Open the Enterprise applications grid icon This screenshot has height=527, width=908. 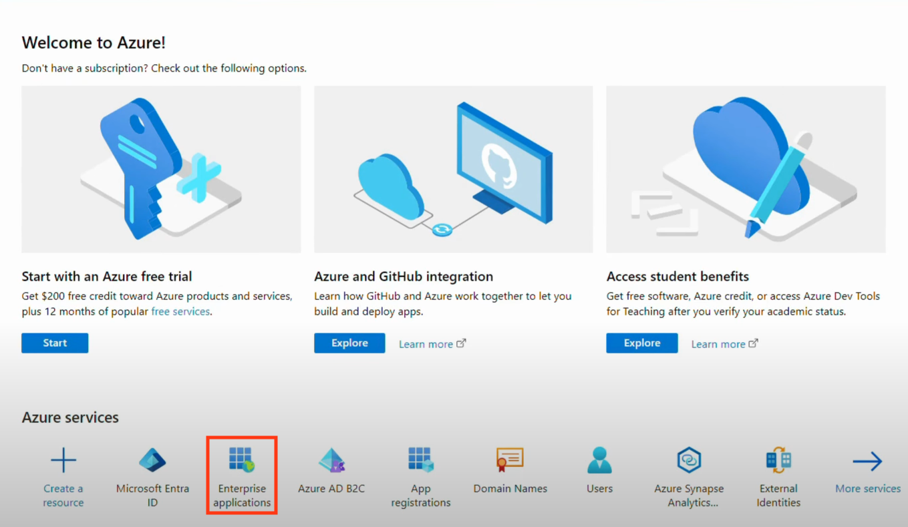(x=242, y=460)
